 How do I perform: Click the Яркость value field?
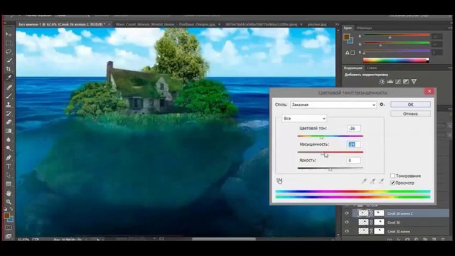coord(354,161)
